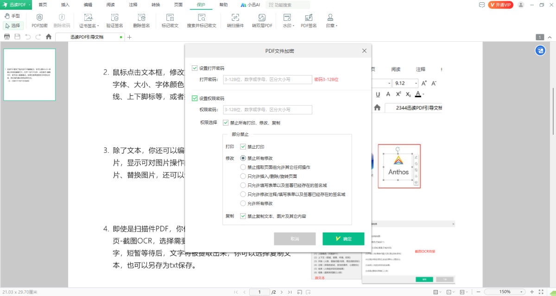Viewport: 556px width, 296px height.
Task: Click the home icon beside document tab
Action: [49, 37]
